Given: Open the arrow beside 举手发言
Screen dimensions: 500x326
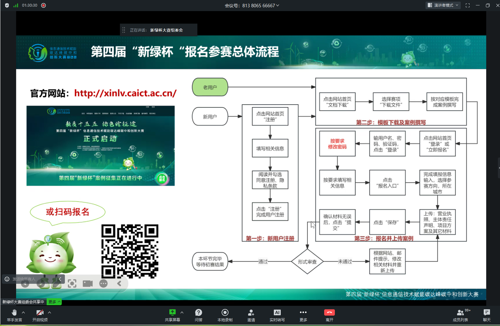Looking at the screenshot, I should point(24,312).
